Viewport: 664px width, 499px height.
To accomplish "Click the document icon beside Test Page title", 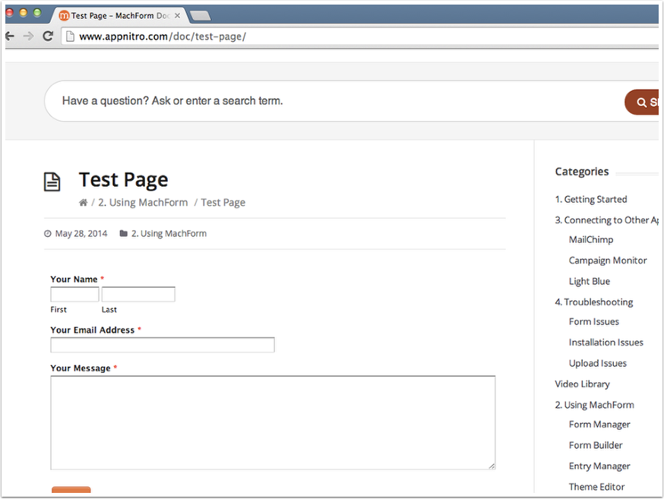I will pyautogui.click(x=52, y=182).
